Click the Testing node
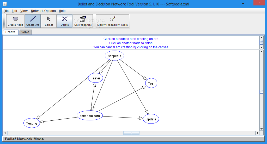The image size is (267, 144). tap(32, 123)
